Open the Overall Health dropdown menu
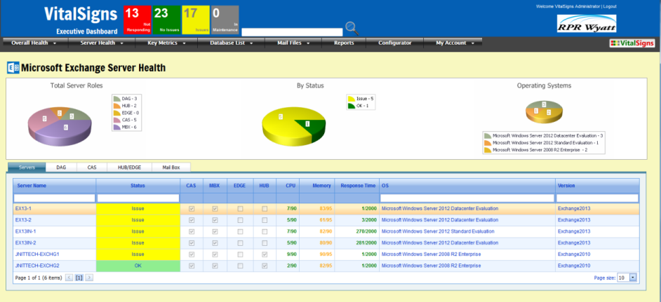661x302 pixels. pyautogui.click(x=34, y=43)
